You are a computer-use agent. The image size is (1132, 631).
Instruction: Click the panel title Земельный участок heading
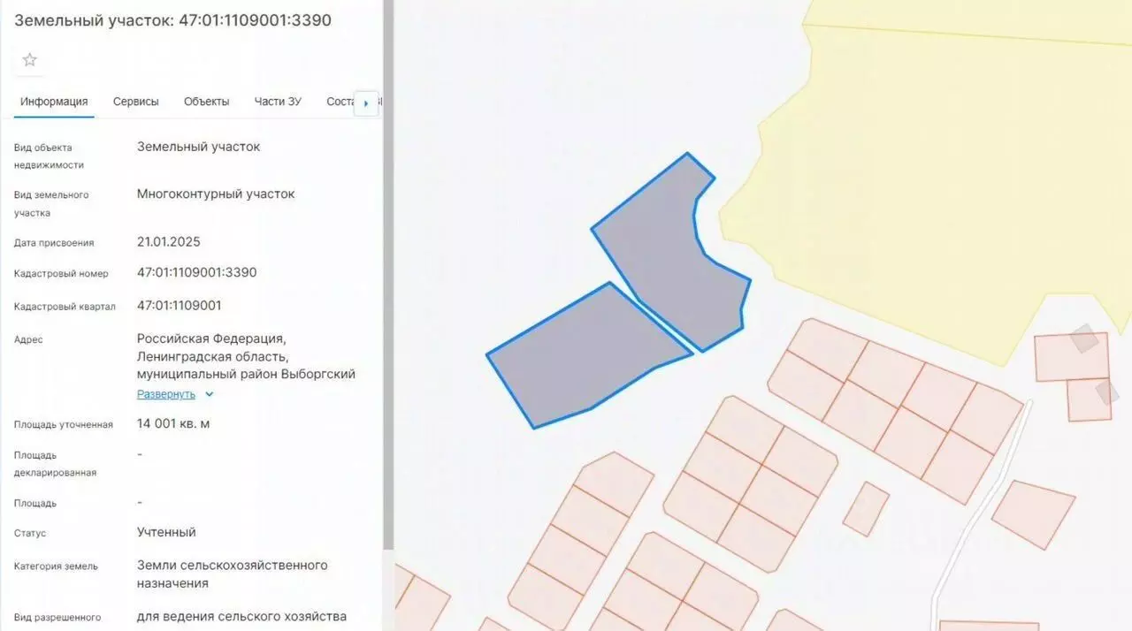tap(173, 19)
